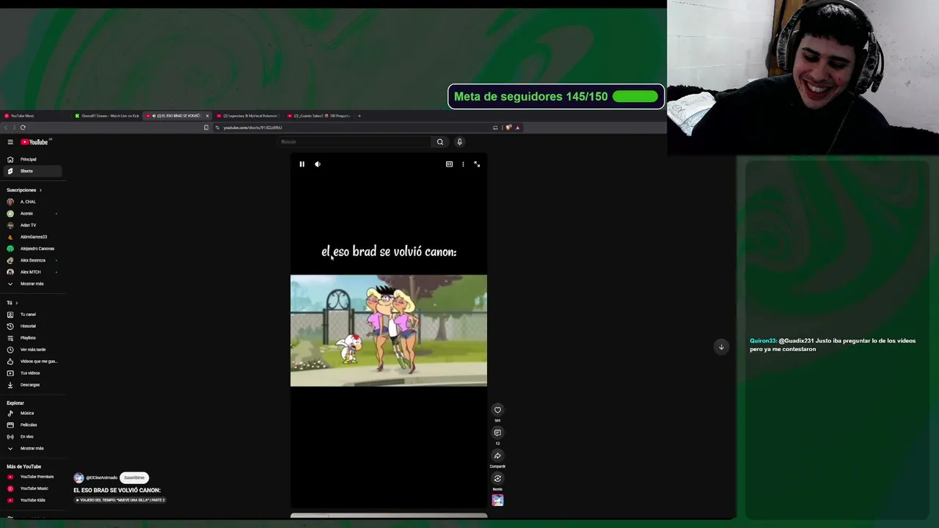Open the @ElCineAnimado channel avatar
939x528 pixels.
[78, 477]
